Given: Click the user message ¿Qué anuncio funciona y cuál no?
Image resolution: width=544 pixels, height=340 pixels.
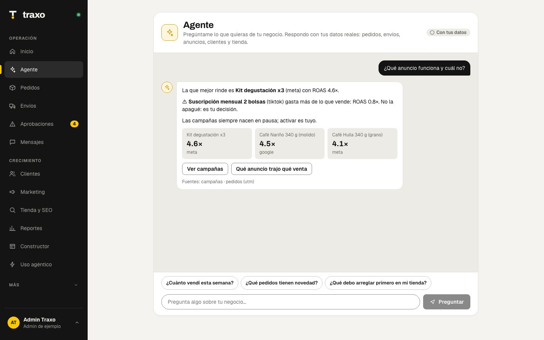Looking at the screenshot, I should pyautogui.click(x=424, y=68).
